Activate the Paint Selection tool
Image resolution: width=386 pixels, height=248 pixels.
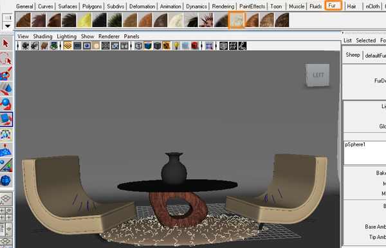pyautogui.click(x=6, y=73)
